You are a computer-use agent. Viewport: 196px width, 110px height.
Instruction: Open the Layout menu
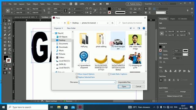[22, 4]
